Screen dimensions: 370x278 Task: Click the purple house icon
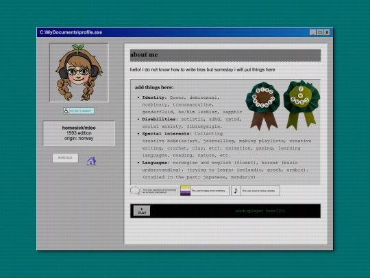[92, 161]
